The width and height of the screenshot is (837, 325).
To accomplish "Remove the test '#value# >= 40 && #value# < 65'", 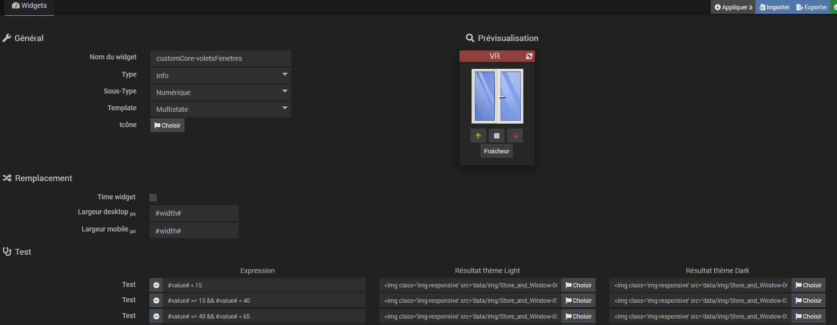I will [x=156, y=316].
